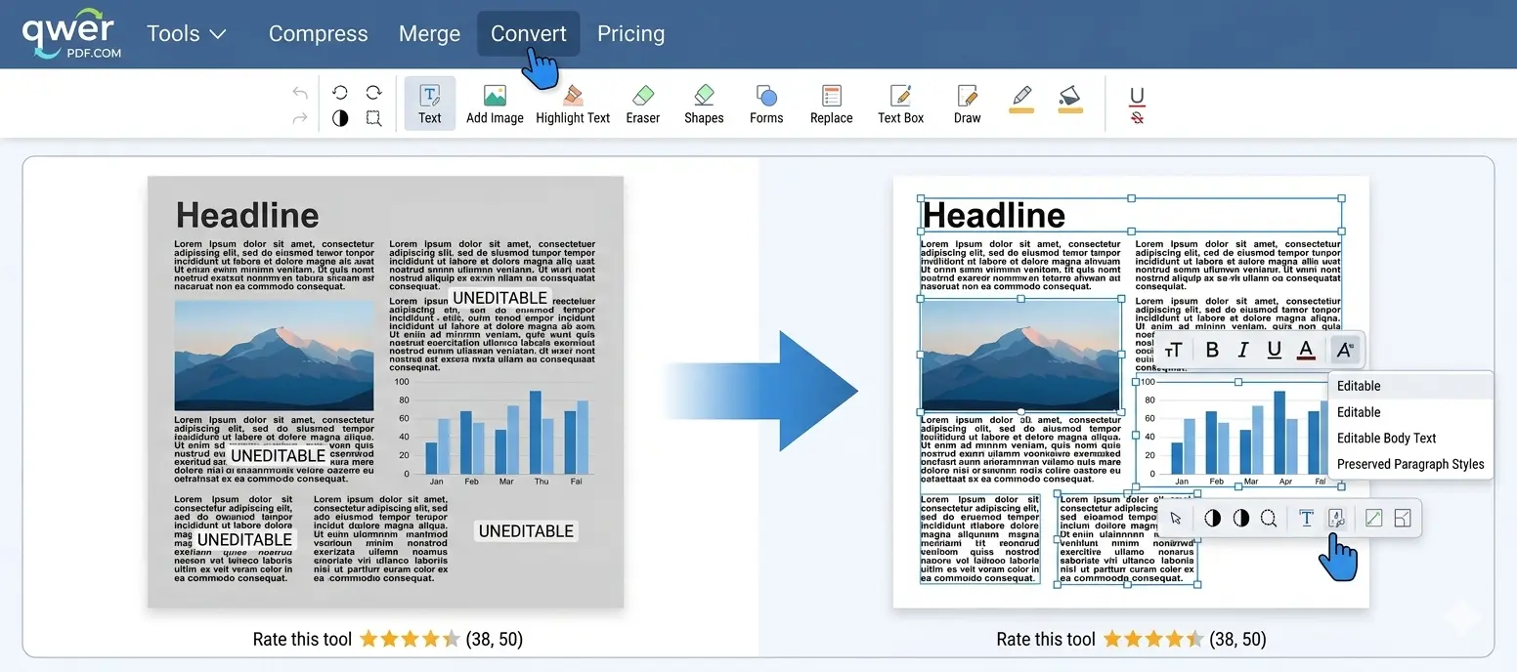Toggle Bold in the floating text bar
The width and height of the screenshot is (1517, 672).
tap(1212, 350)
